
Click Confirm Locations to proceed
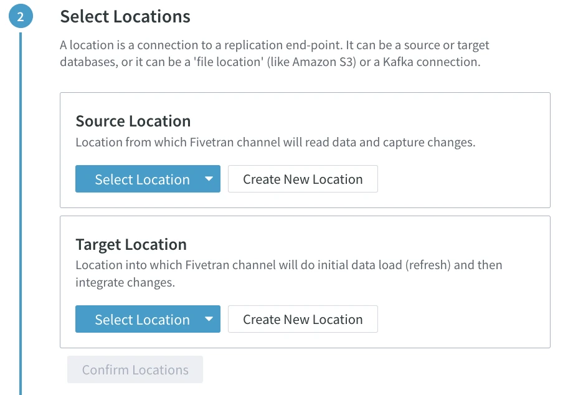point(135,369)
